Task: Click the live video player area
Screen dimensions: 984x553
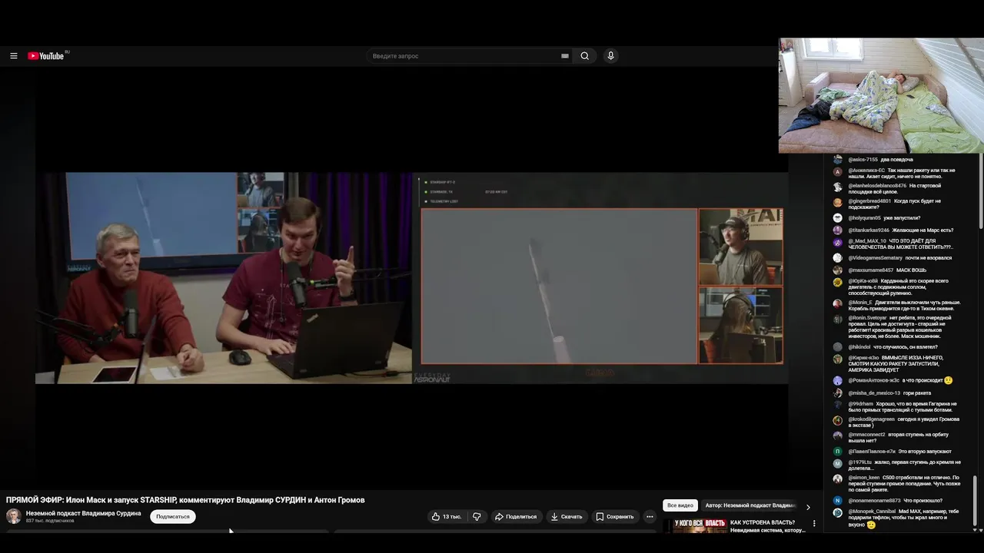Action: pos(411,277)
